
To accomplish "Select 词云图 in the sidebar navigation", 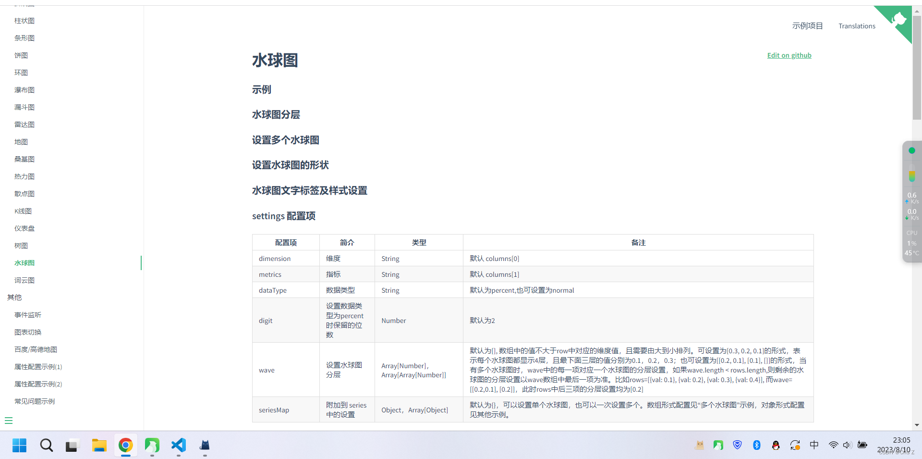I will [24, 280].
